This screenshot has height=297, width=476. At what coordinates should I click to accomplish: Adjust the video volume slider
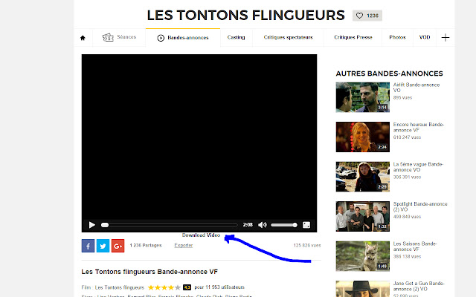(x=284, y=224)
